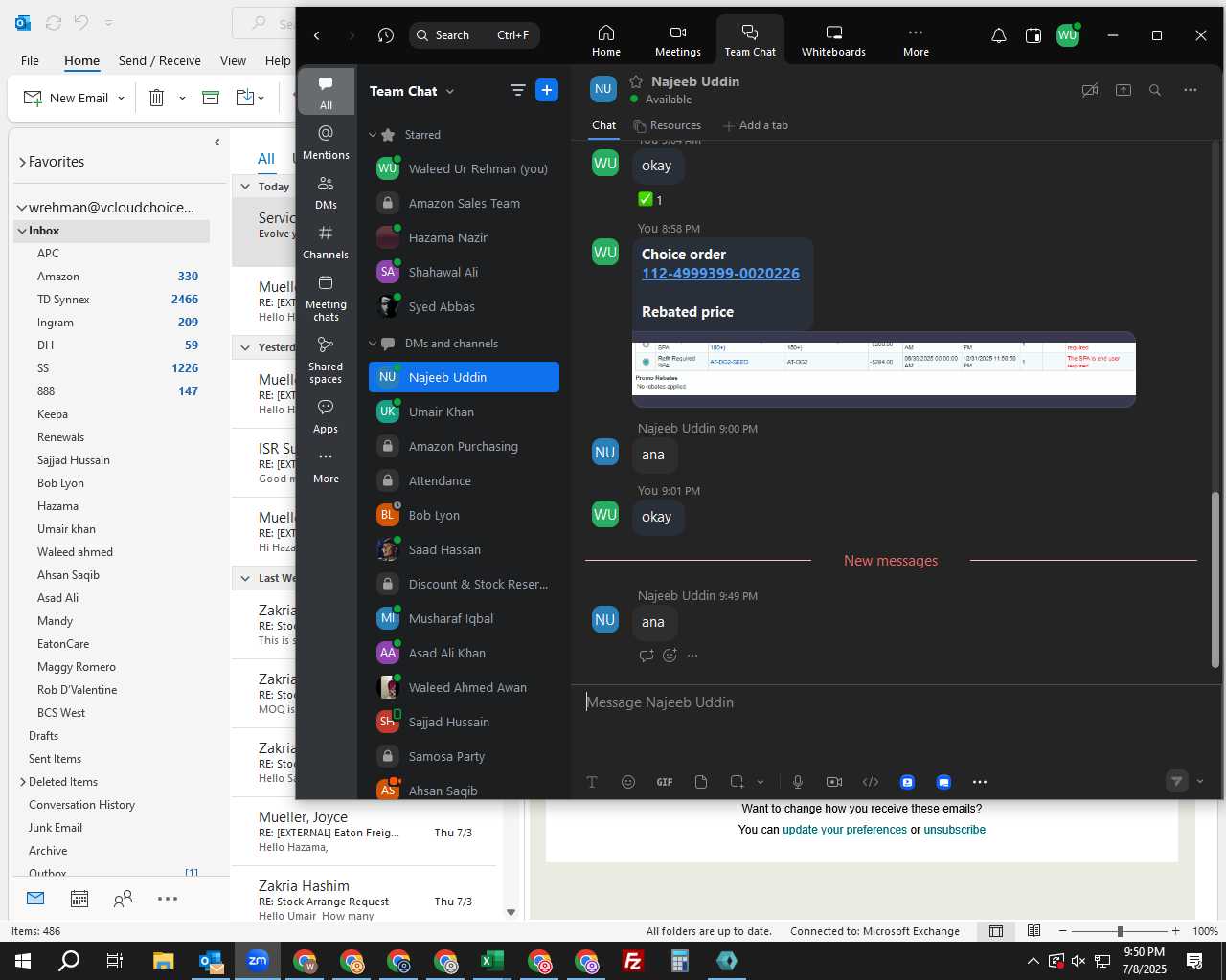Open Channels in Zoom sidebar
Viewport: 1226px width, 980px height.
pyautogui.click(x=326, y=241)
